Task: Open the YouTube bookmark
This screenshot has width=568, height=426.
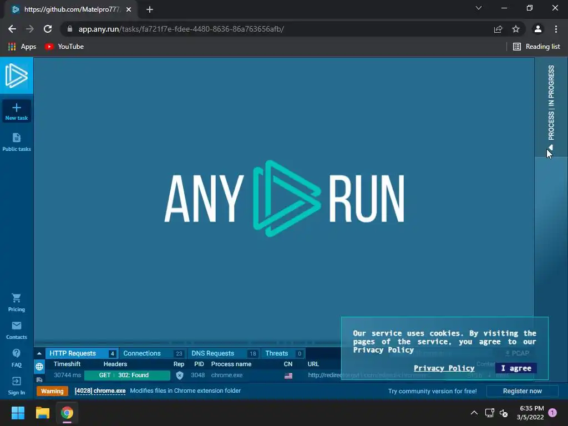Action: click(x=64, y=47)
